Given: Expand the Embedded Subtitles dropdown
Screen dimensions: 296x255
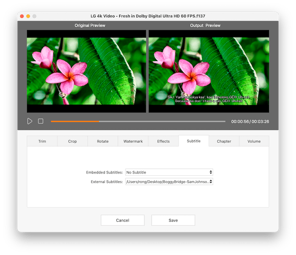Looking at the screenshot, I should point(169,172).
